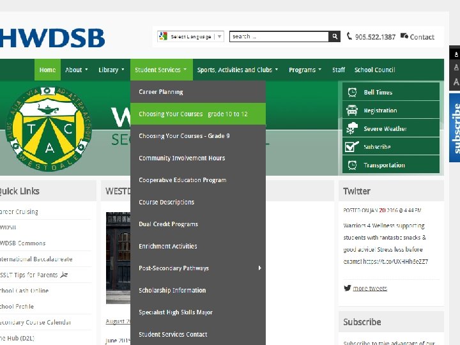Click the Subscribe checkmark icon
460x345 pixels.
352,146
